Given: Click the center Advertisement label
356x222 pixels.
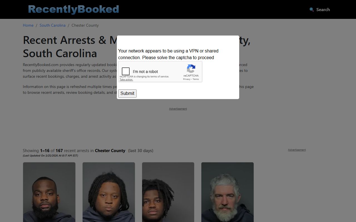Looking at the screenshot, I should (x=178, y=109).
